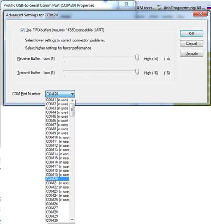Click the Receive Buffer slider handle
211x224 pixels.
tap(137, 58)
